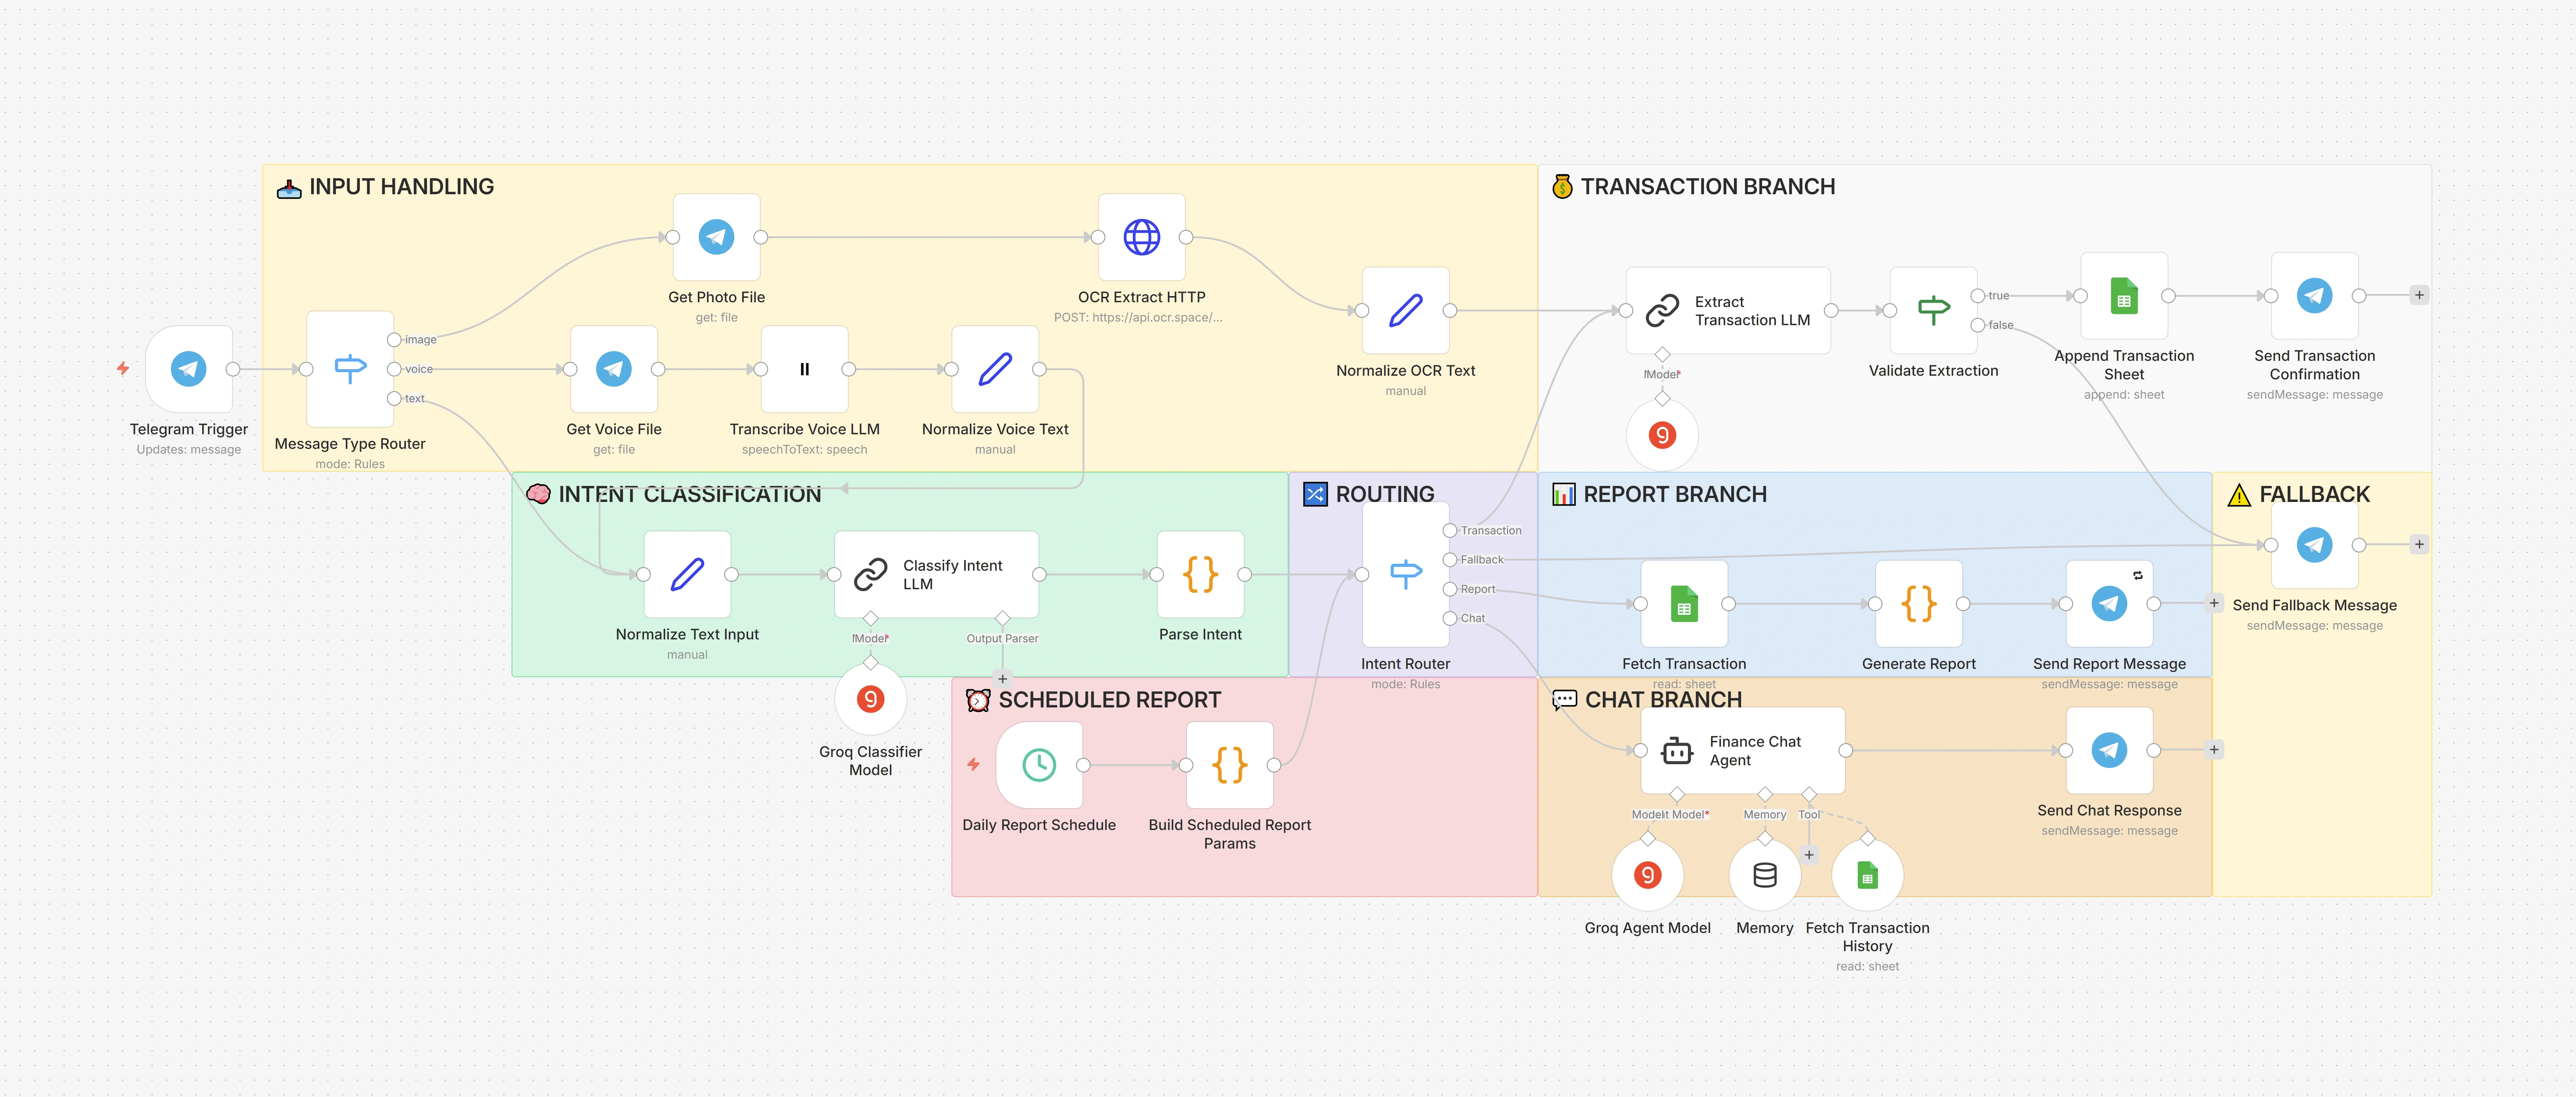Click the voice output of Message Type Router
This screenshot has width=2576, height=1097.
pos(394,369)
